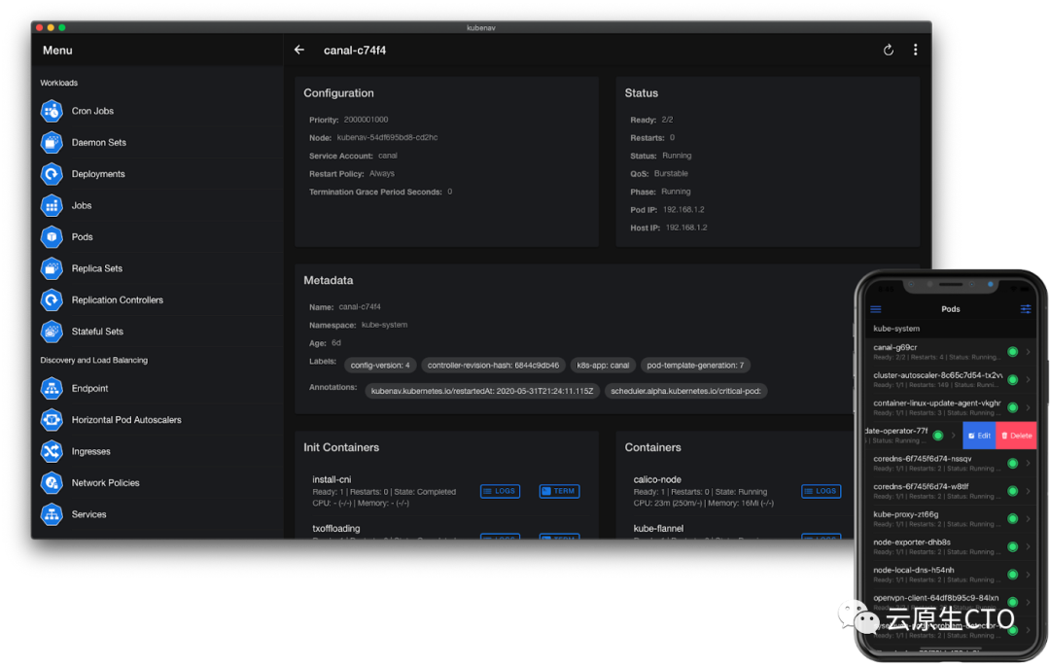Open the hamburger menu on the phone

(x=876, y=309)
